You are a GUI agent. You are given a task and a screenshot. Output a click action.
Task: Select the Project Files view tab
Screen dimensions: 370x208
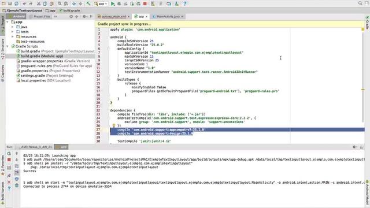coord(40,17)
